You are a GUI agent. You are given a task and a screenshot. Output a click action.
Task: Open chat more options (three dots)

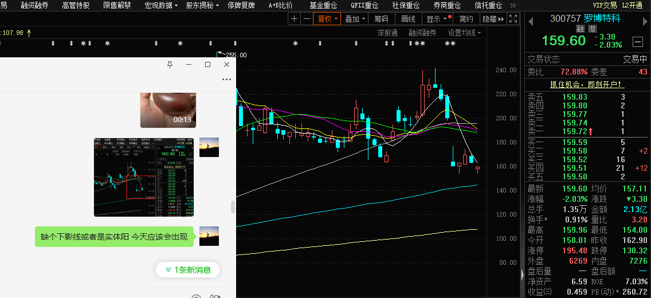point(226,80)
